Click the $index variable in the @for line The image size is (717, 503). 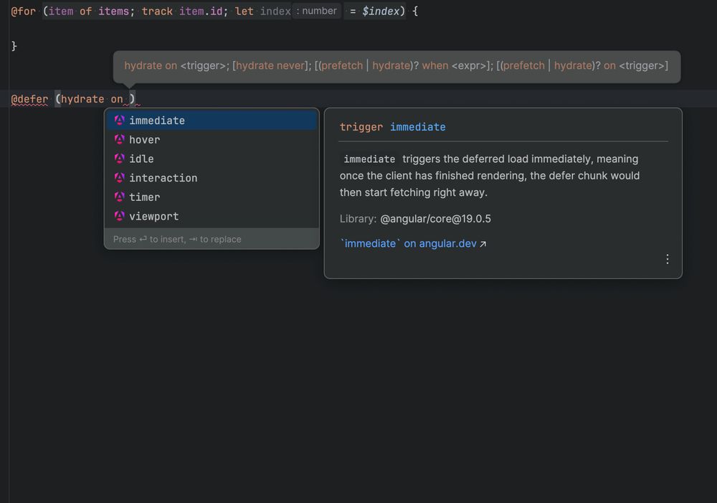click(x=381, y=11)
